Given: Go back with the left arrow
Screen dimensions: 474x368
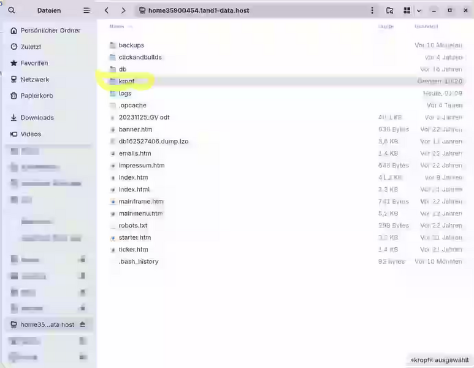Looking at the screenshot, I should [107, 10].
